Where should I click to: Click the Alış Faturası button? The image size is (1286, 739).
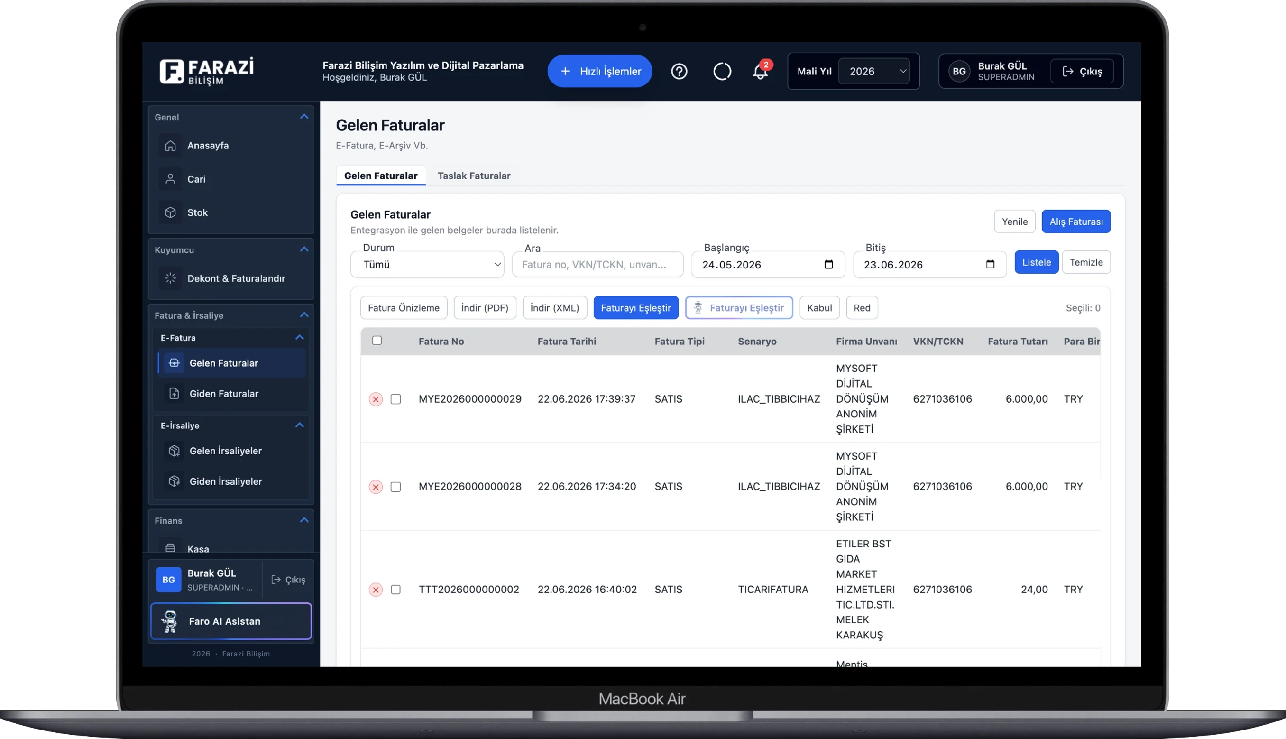[x=1076, y=222]
